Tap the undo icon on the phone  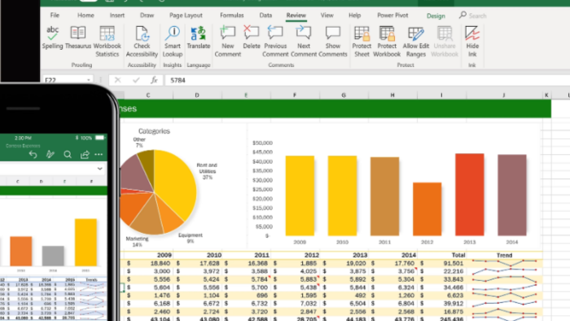click(33, 155)
